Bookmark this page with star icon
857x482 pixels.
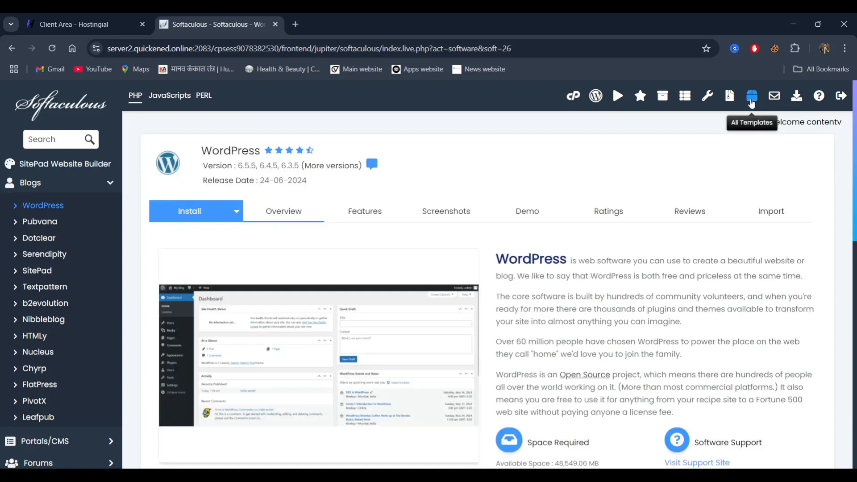coord(706,49)
